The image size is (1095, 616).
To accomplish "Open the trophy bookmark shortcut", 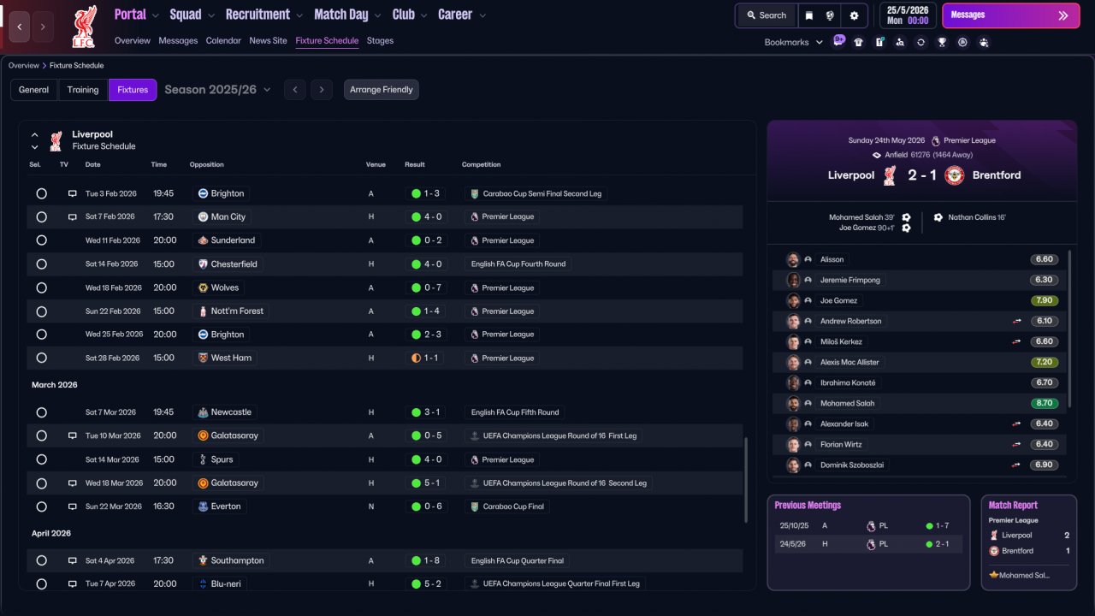I will pyautogui.click(x=942, y=42).
